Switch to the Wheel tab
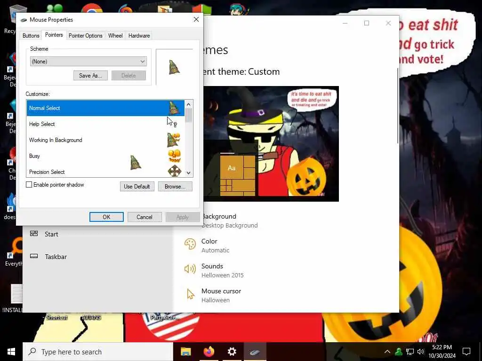482x361 pixels. [x=115, y=36]
